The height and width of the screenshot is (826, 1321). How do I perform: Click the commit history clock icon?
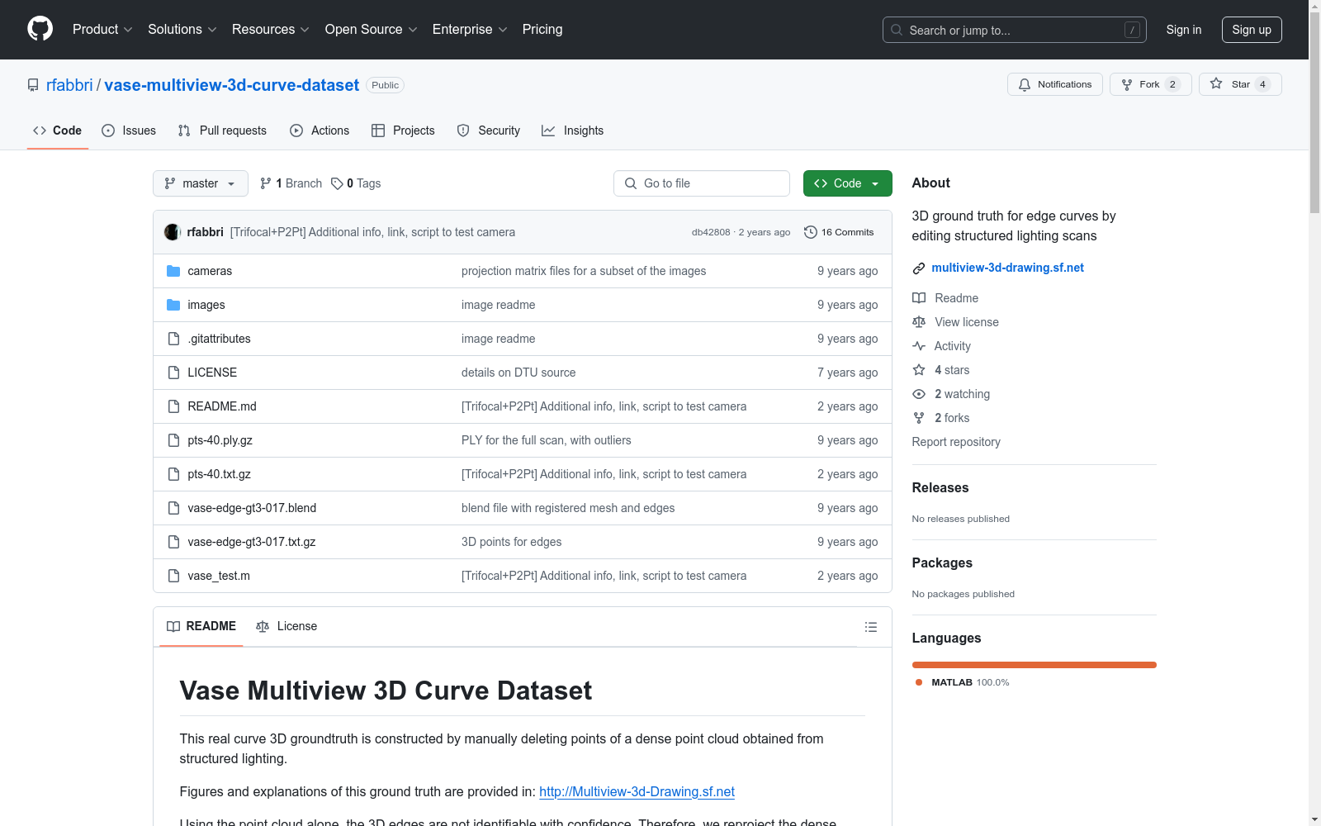(811, 232)
